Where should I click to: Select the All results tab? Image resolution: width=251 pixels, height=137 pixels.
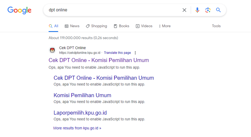(54, 26)
